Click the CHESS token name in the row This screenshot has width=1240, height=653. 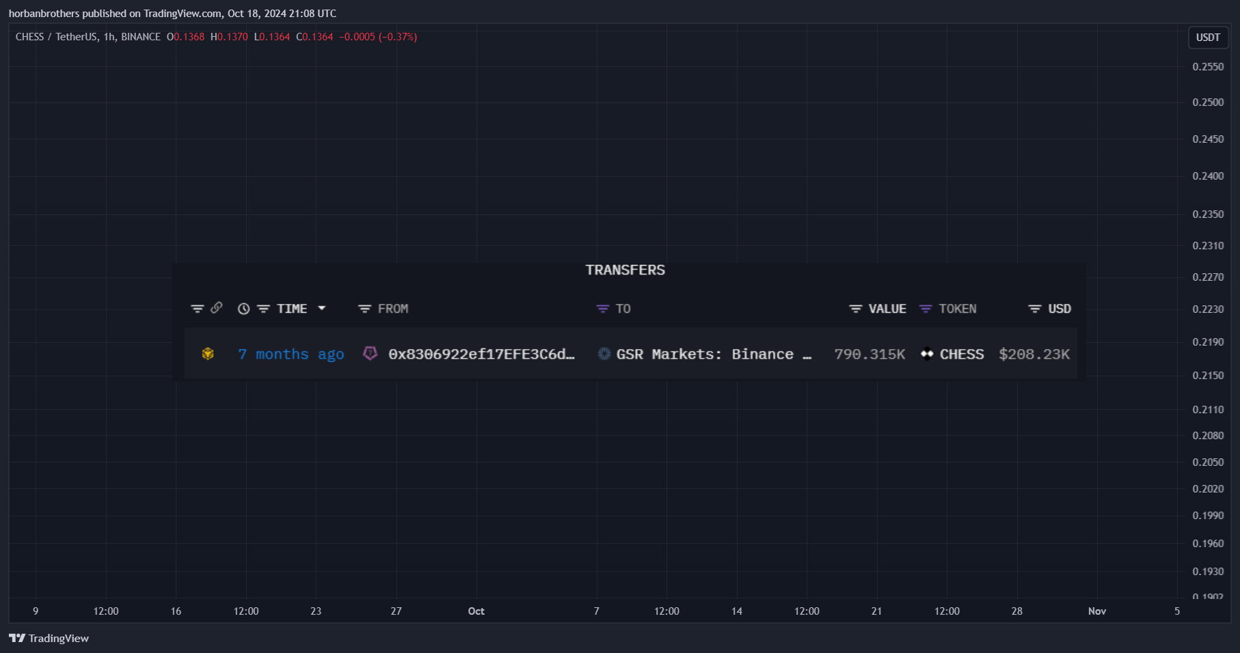pos(962,355)
